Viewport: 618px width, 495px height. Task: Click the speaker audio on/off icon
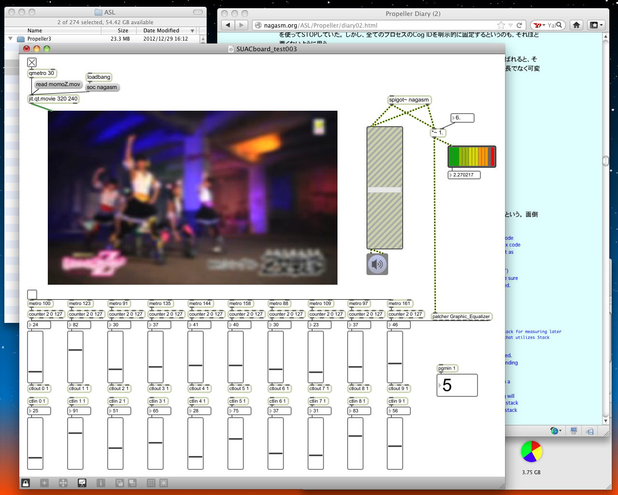(x=377, y=264)
